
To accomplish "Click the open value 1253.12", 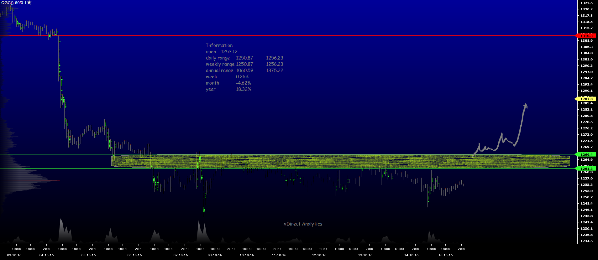I will tap(229, 52).
